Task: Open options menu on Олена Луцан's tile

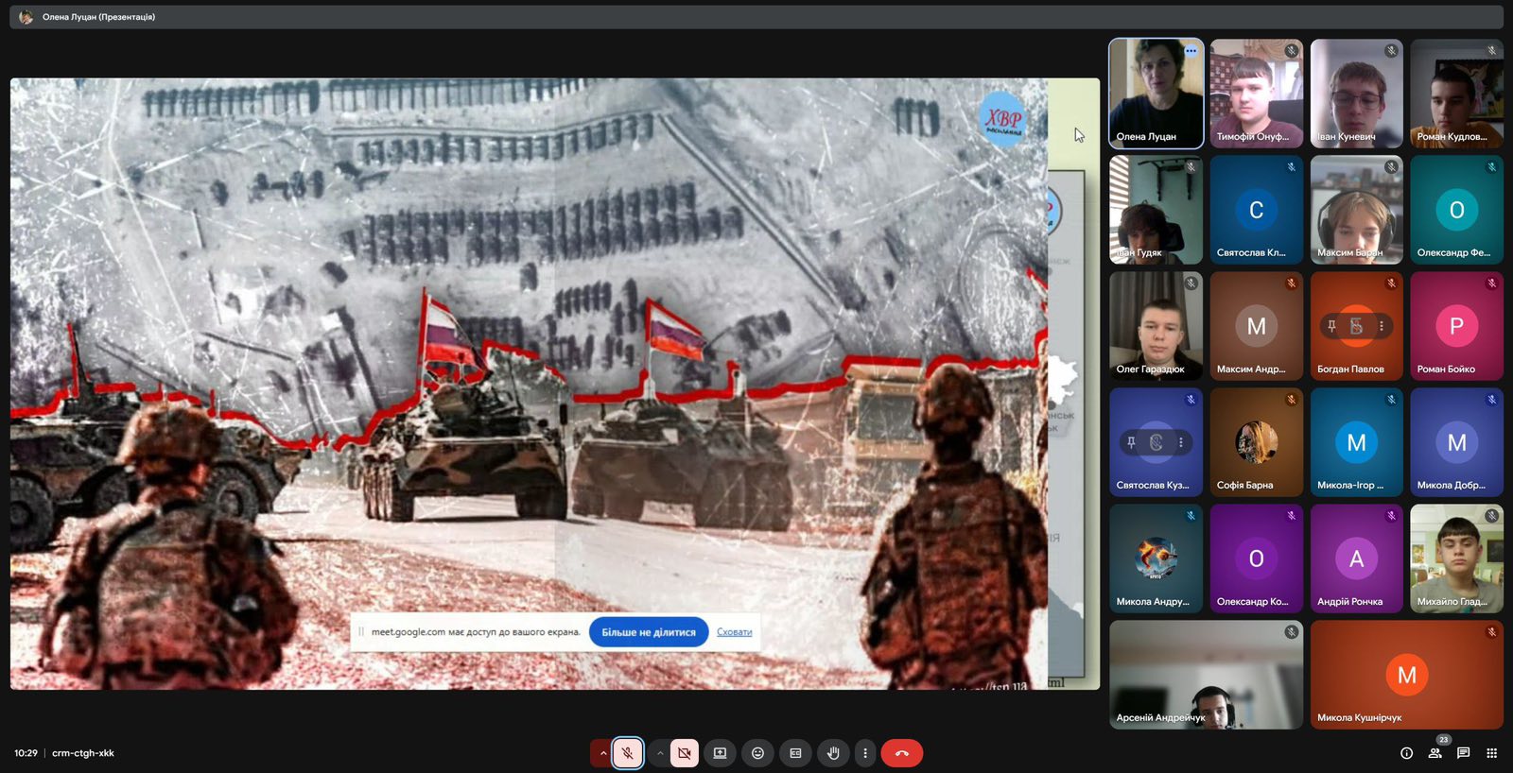Action: point(1191,51)
